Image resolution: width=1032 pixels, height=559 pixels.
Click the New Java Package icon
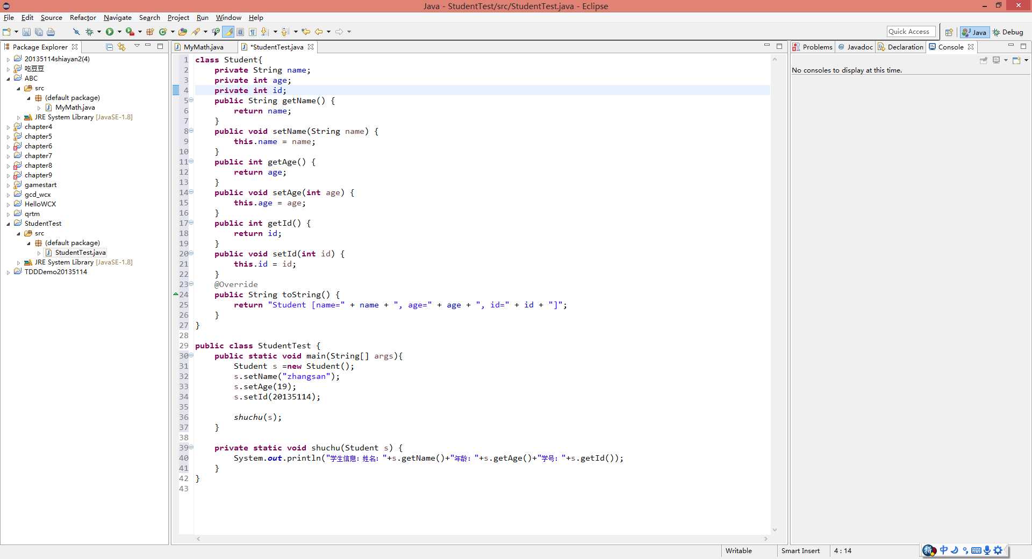[150, 32]
